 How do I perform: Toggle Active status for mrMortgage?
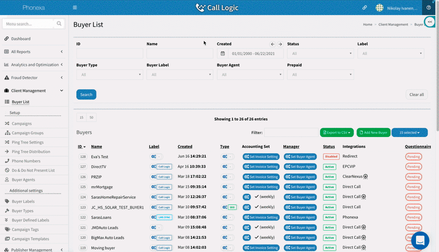[x=330, y=187]
